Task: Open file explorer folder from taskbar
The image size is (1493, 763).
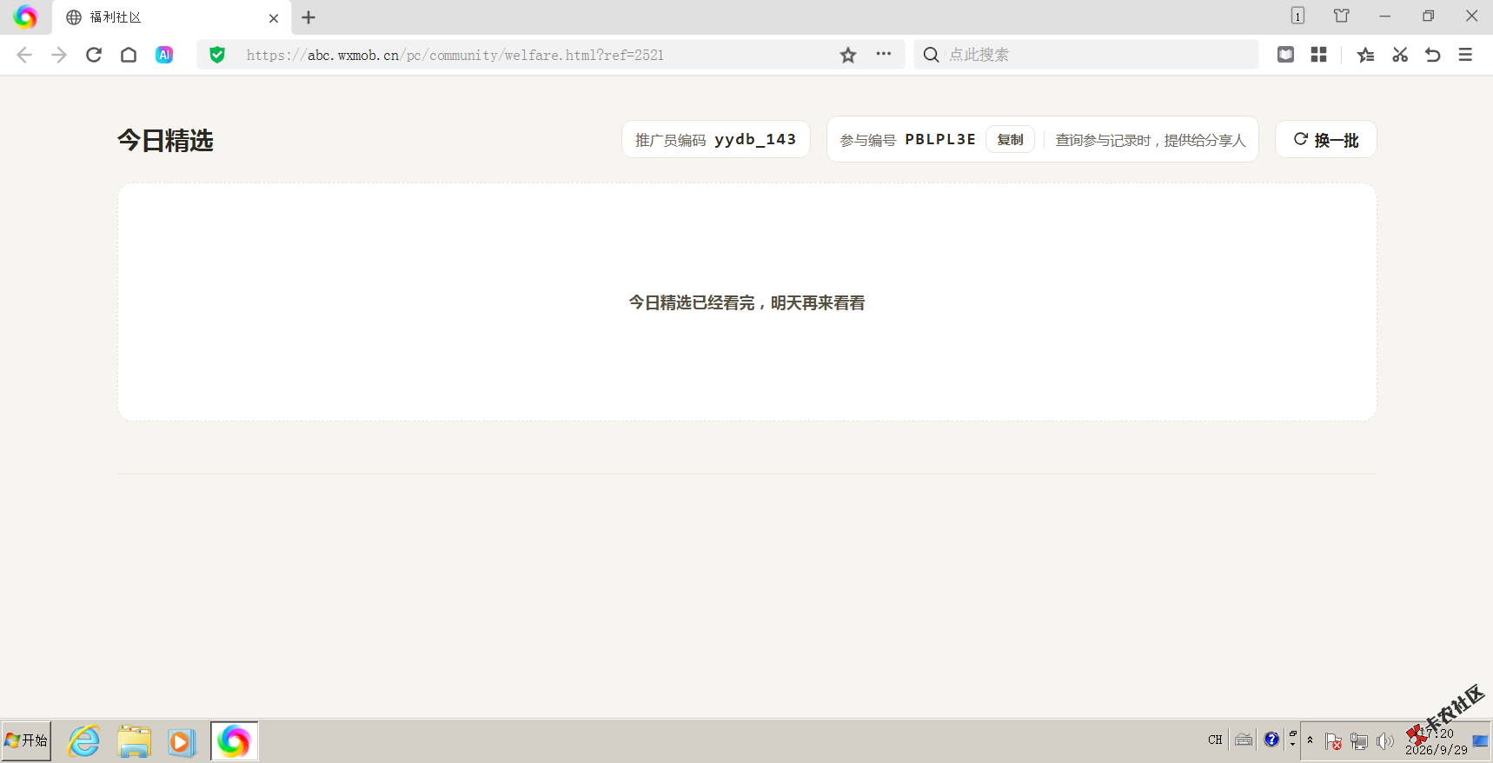Action: pos(134,741)
